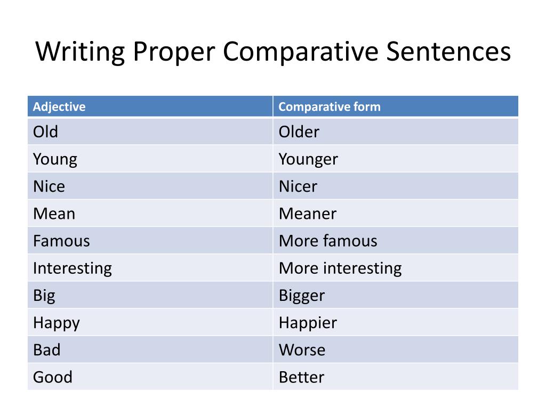This screenshot has width=546, height=409.
Task: Click the Nicer table cell
Action: [396, 186]
